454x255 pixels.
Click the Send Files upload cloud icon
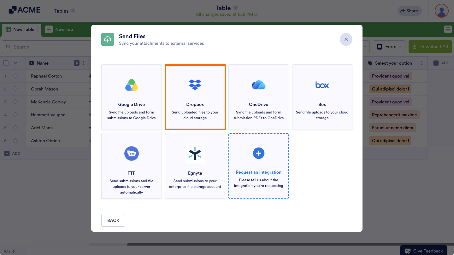coord(108,39)
